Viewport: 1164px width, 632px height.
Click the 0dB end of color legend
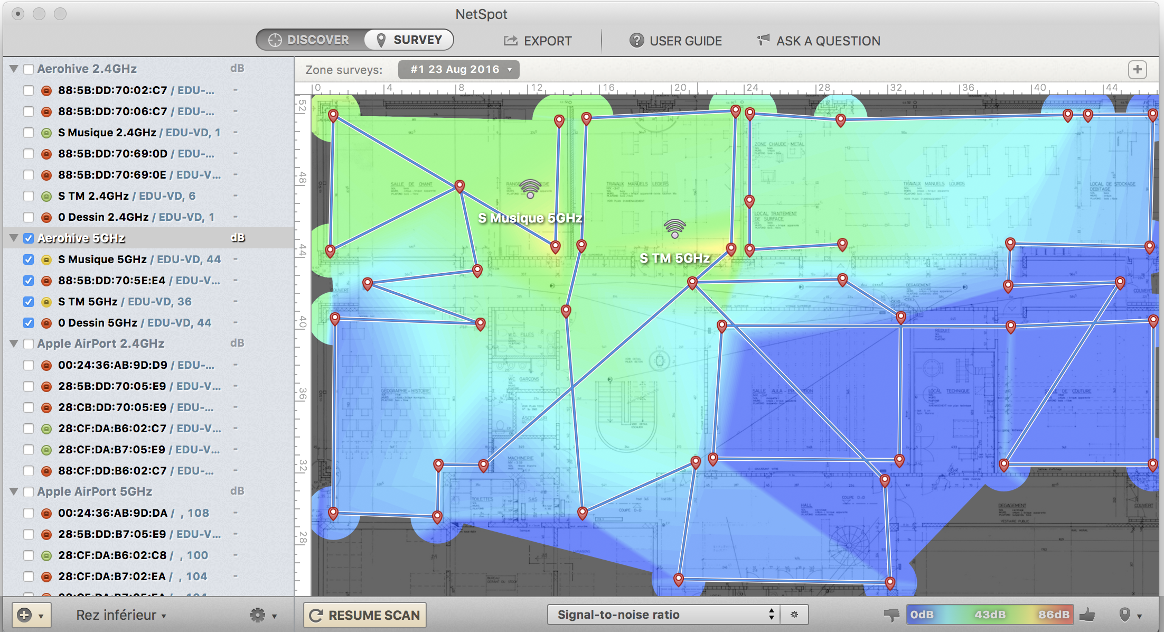pos(922,615)
